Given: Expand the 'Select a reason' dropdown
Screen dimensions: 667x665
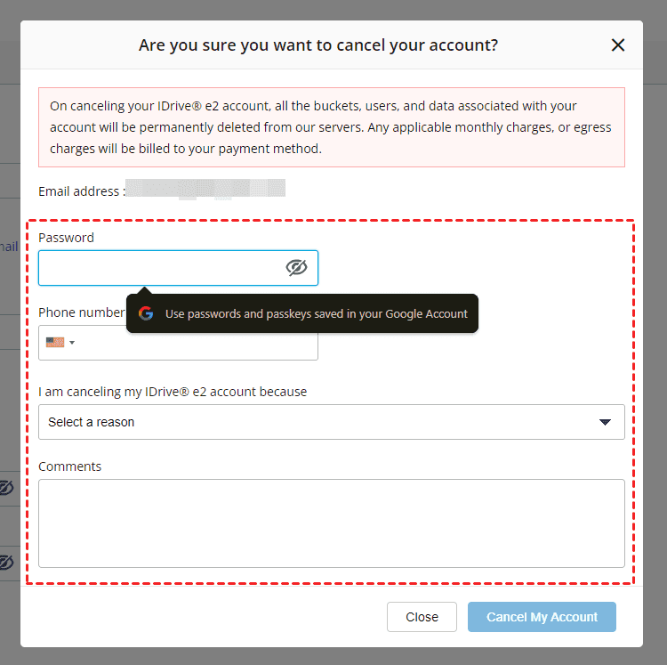Looking at the screenshot, I should (x=331, y=422).
